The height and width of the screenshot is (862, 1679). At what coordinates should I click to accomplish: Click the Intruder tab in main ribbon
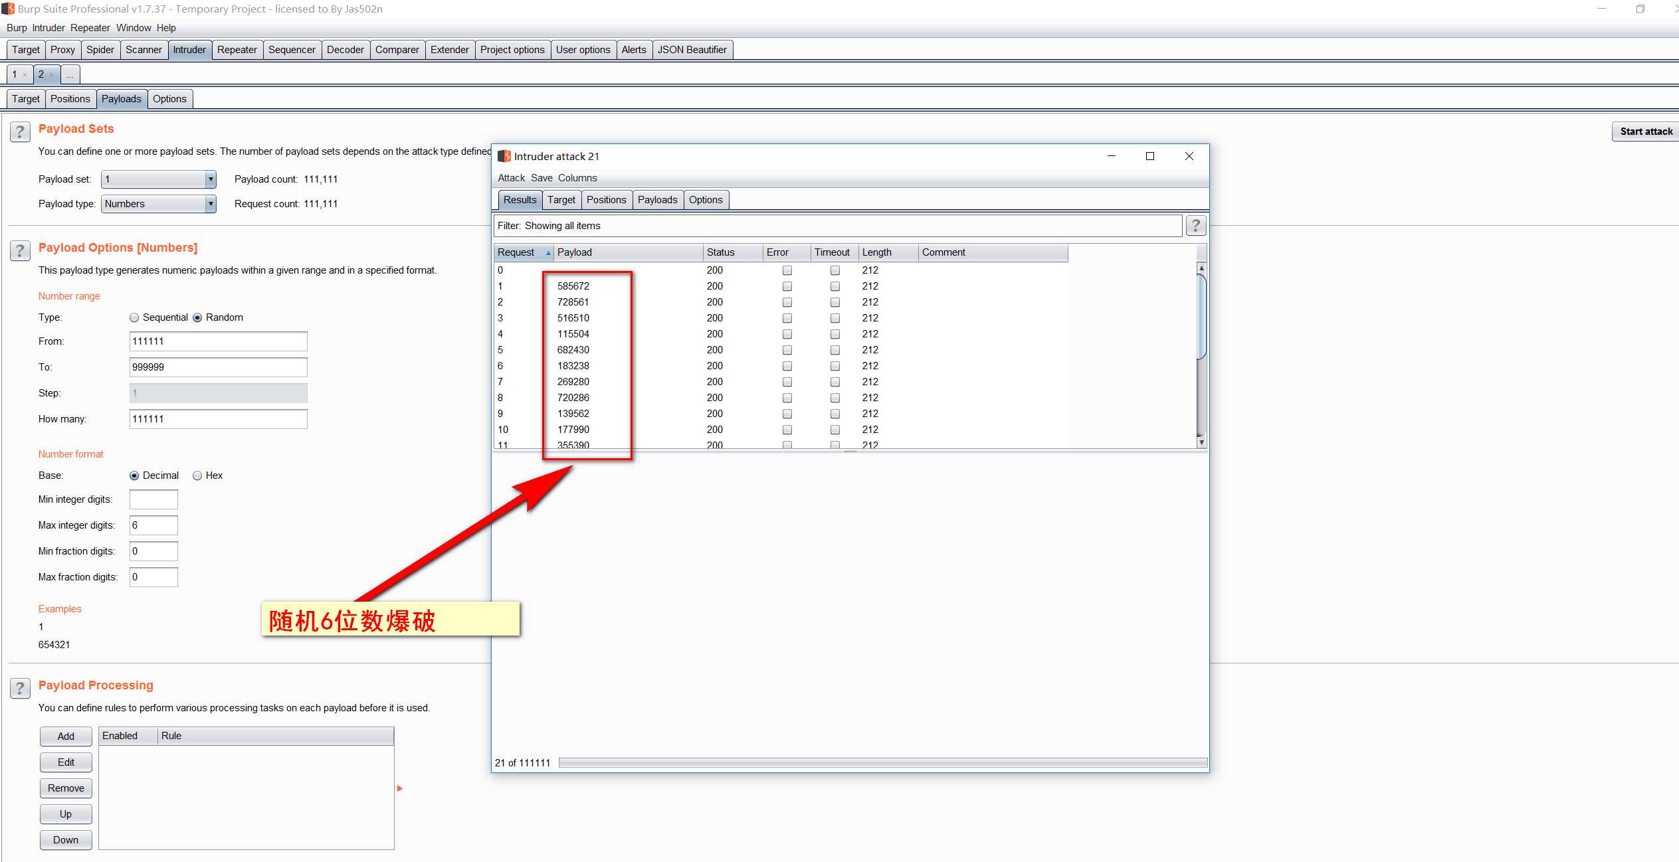[190, 50]
